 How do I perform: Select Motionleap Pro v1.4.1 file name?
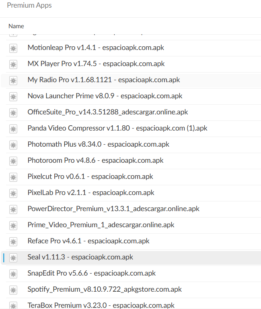96,48
